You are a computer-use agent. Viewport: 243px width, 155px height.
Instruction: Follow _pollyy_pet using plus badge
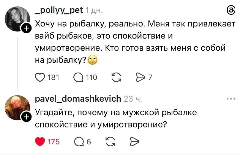(x=27, y=28)
